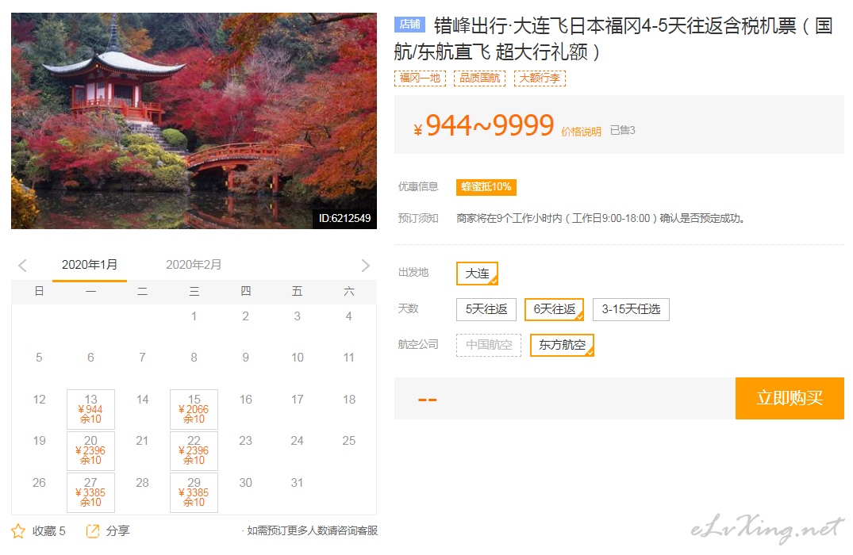Select 3-15天任选 duration option
This screenshot has width=853, height=555.
click(x=631, y=309)
